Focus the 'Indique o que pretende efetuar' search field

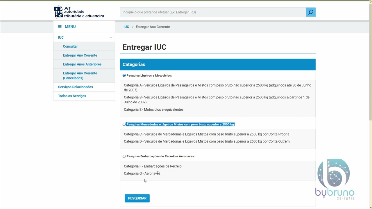[213, 12]
